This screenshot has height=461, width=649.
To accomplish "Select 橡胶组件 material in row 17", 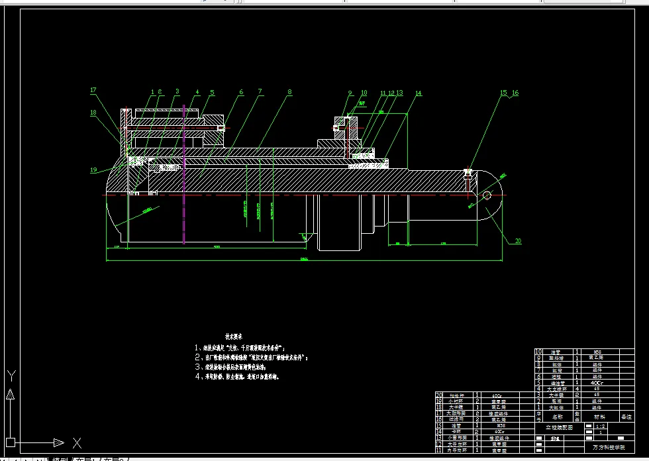I will pos(498,413).
